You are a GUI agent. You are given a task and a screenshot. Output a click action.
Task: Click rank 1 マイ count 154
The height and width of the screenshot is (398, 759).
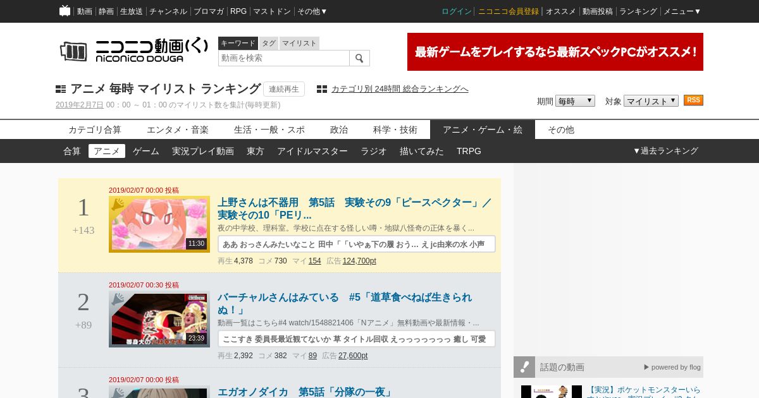[x=315, y=261]
